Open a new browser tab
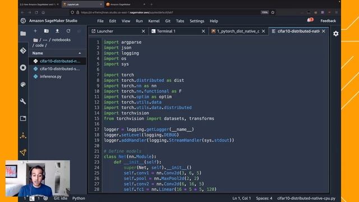This screenshot has height=202, width=359. click(151, 4)
